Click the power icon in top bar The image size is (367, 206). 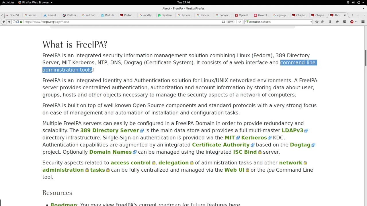[359, 2]
